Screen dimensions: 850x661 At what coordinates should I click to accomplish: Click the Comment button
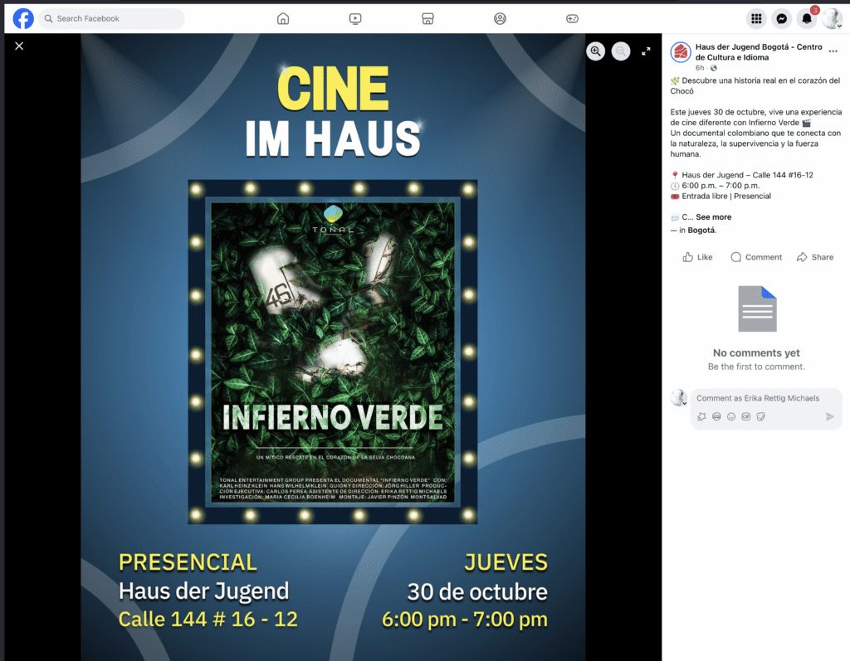755,257
